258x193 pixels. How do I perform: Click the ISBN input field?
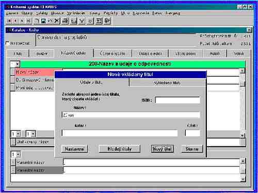tap(178, 100)
